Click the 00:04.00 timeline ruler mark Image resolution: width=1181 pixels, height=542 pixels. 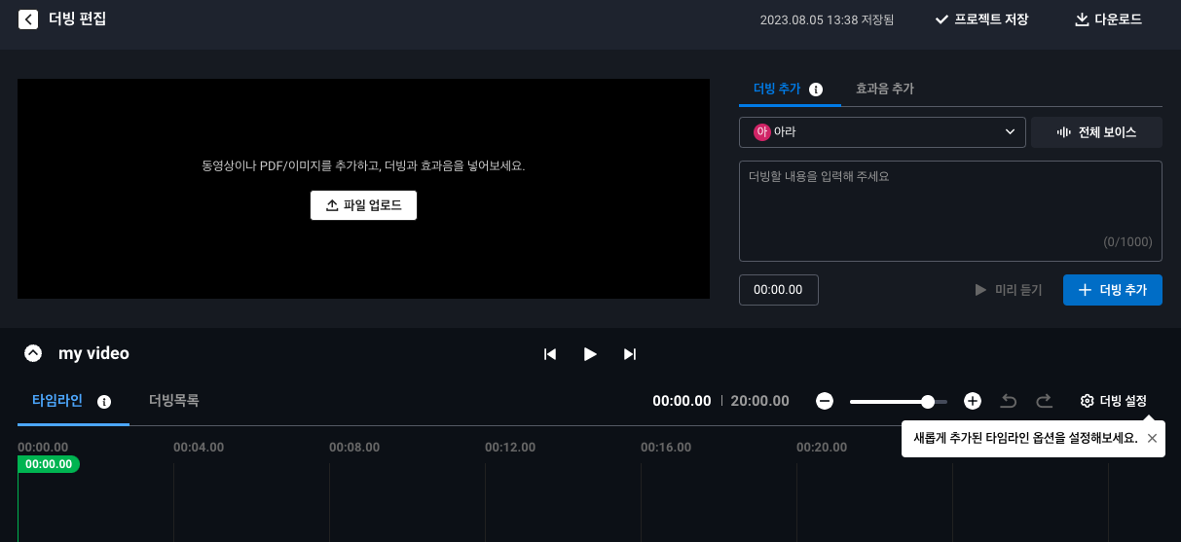(199, 448)
